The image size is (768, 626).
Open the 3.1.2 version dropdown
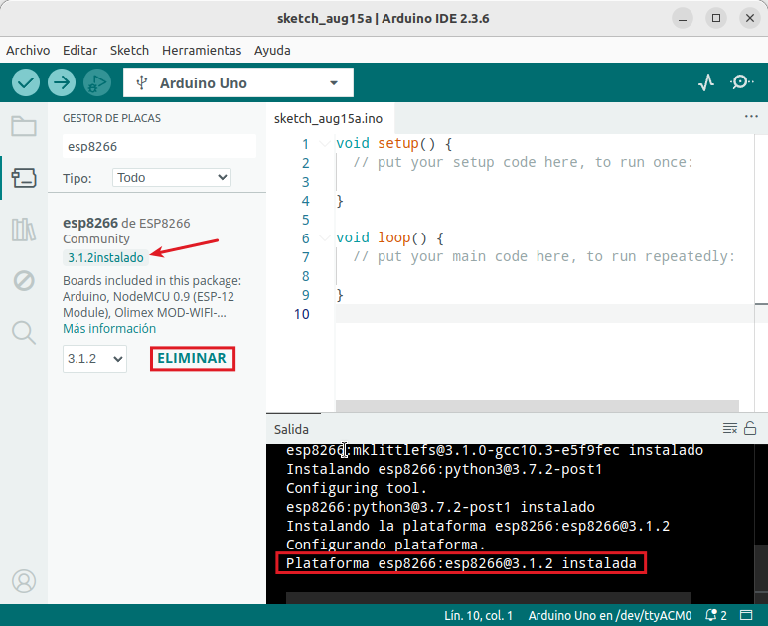pyautogui.click(x=94, y=359)
